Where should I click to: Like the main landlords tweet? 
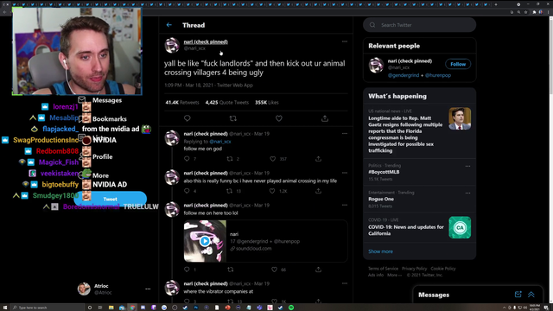(x=279, y=118)
